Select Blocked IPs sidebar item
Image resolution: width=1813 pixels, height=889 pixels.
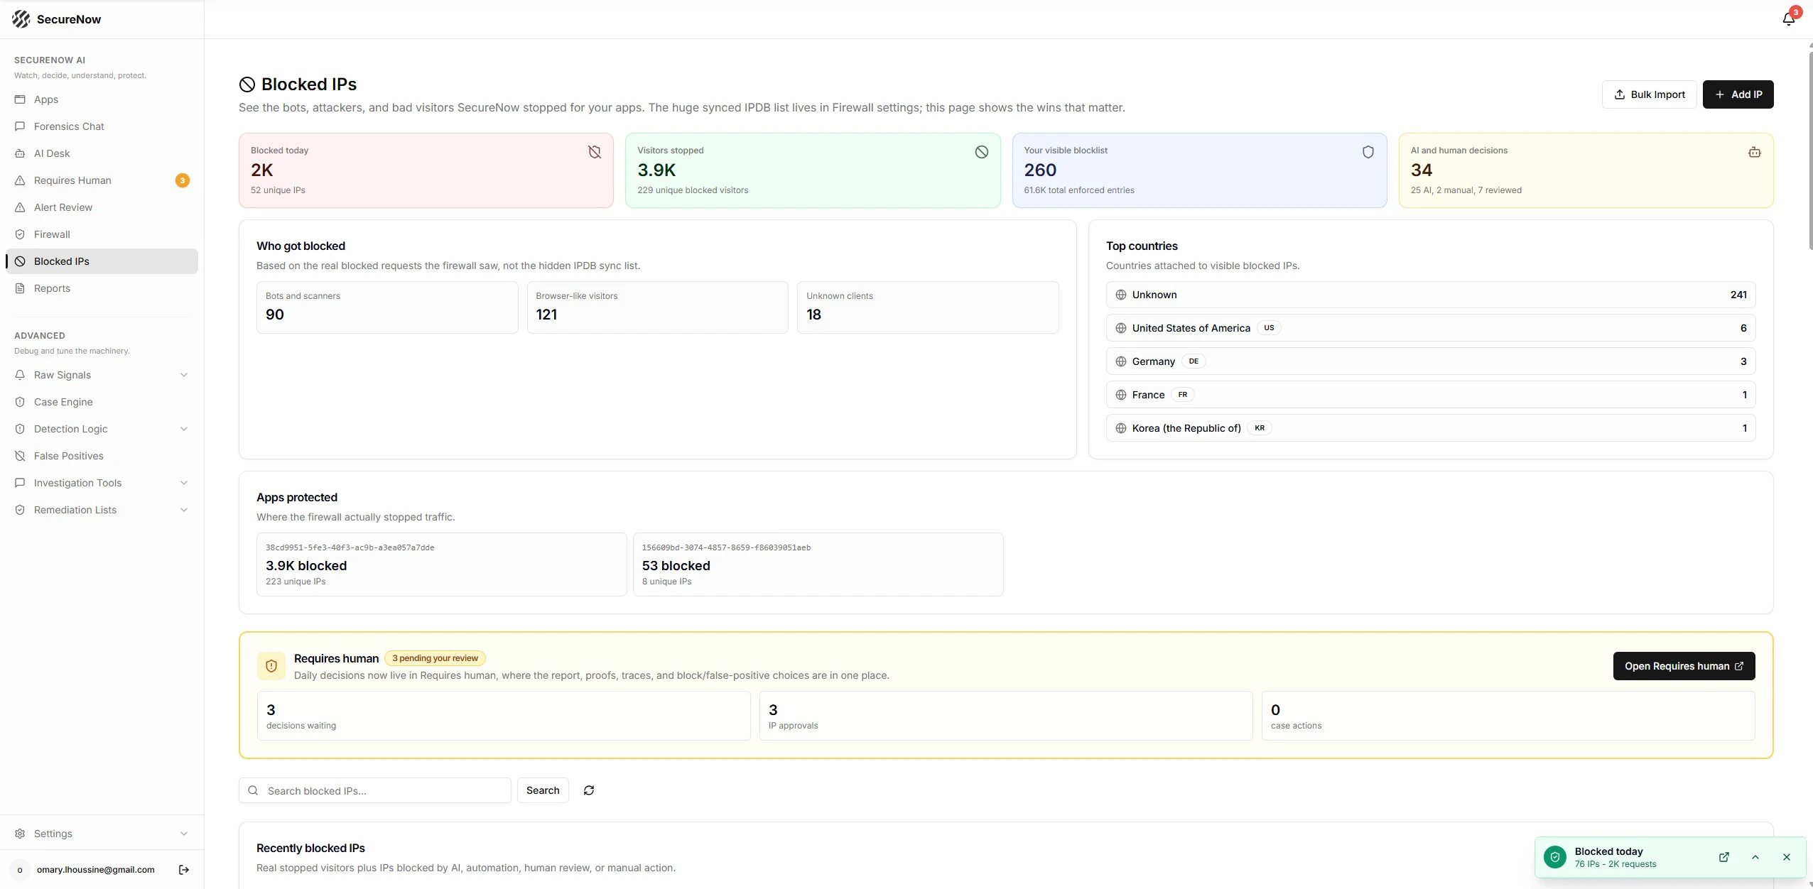(102, 261)
